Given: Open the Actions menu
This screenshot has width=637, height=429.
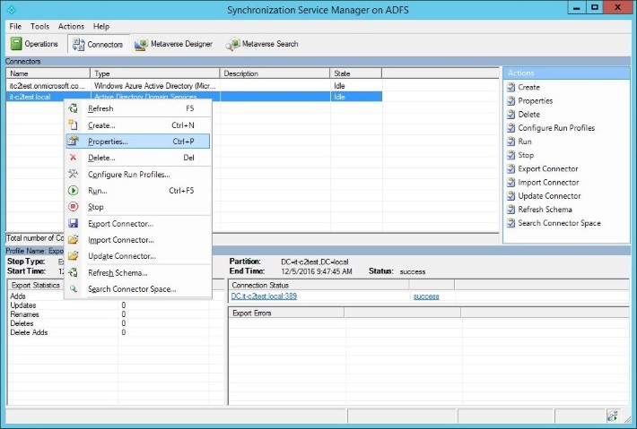Looking at the screenshot, I should [x=71, y=26].
